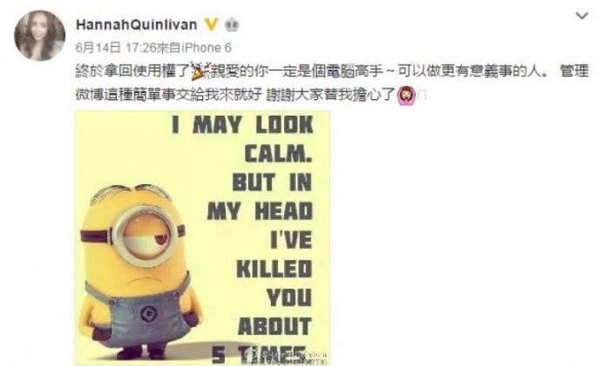Click the HannahQuinlivan username link
The height and width of the screenshot is (366, 603).
pos(137,25)
